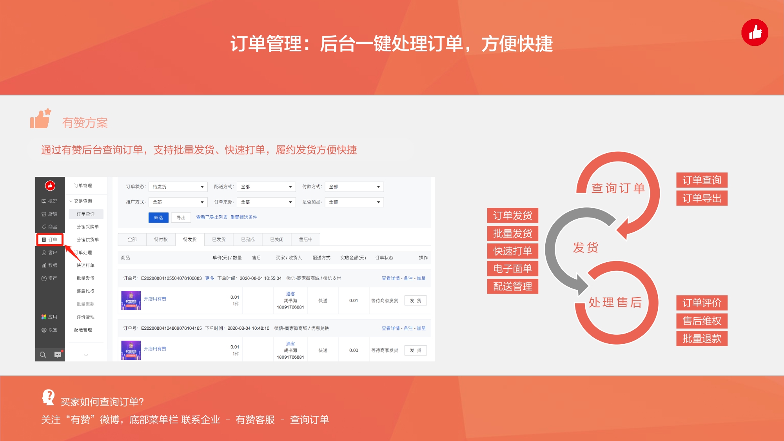Viewport: 784px width, 441px height.
Task: Switch to the 待发货 tab
Action: tap(190, 240)
